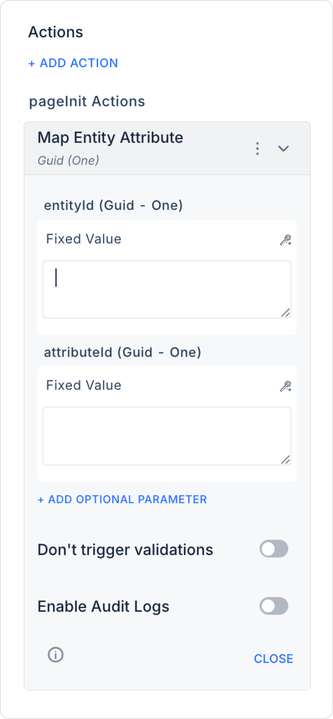Toggle the Don't trigger validations switch
Image resolution: width=333 pixels, height=719 pixels.
tap(274, 549)
